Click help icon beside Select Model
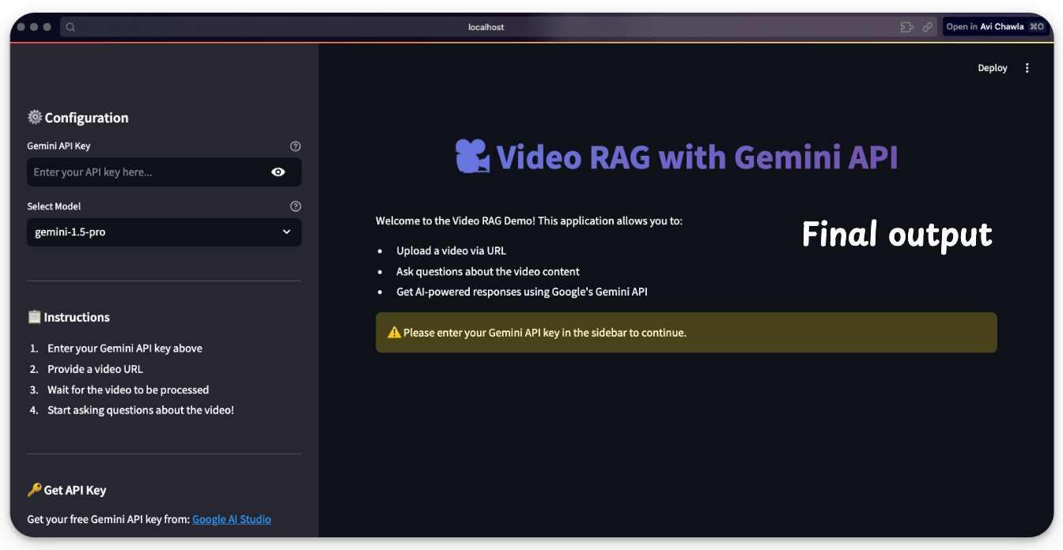The width and height of the screenshot is (1063, 550). pos(296,206)
